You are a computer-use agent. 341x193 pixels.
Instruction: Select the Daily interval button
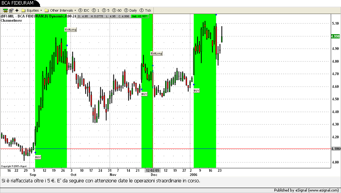131,10
